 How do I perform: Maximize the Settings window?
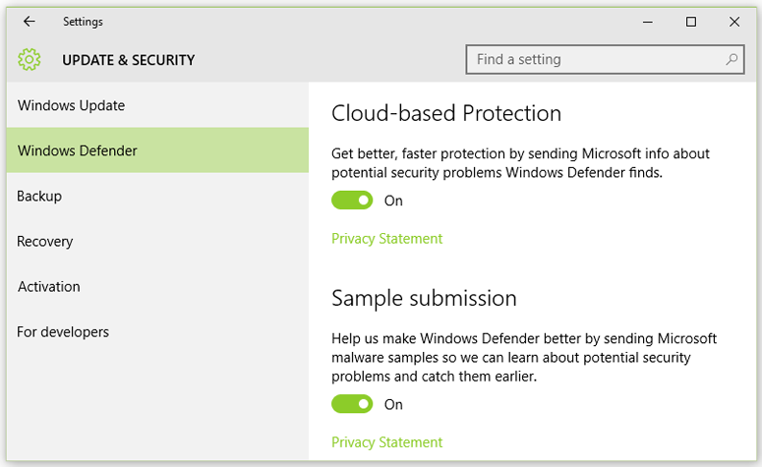(691, 22)
